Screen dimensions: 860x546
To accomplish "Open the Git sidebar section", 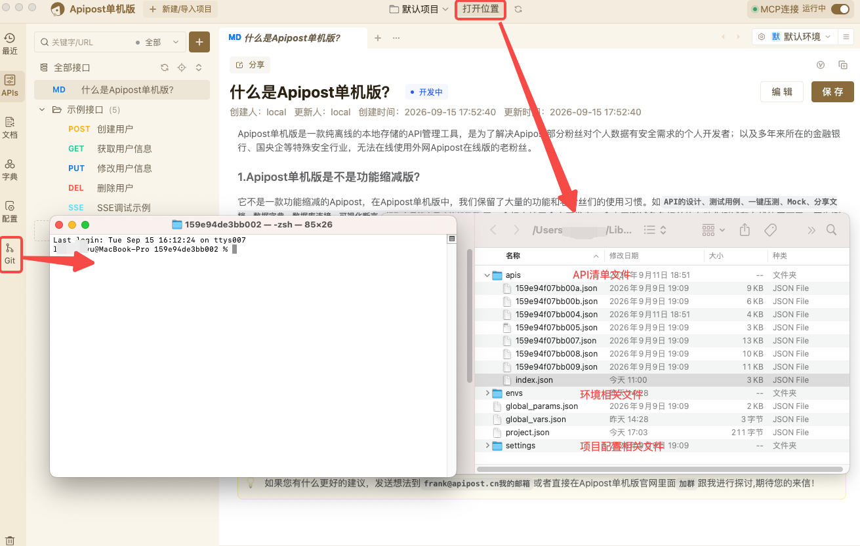I will click(x=10, y=254).
